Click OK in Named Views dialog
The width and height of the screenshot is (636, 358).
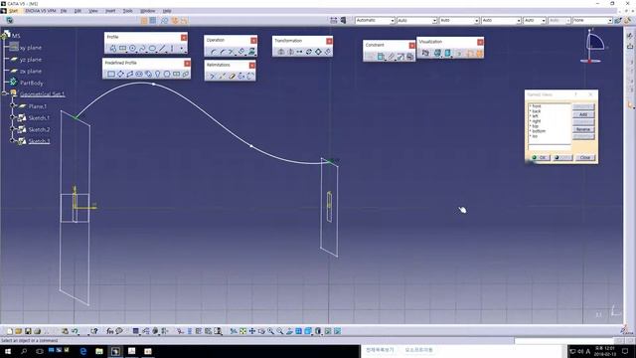540,157
